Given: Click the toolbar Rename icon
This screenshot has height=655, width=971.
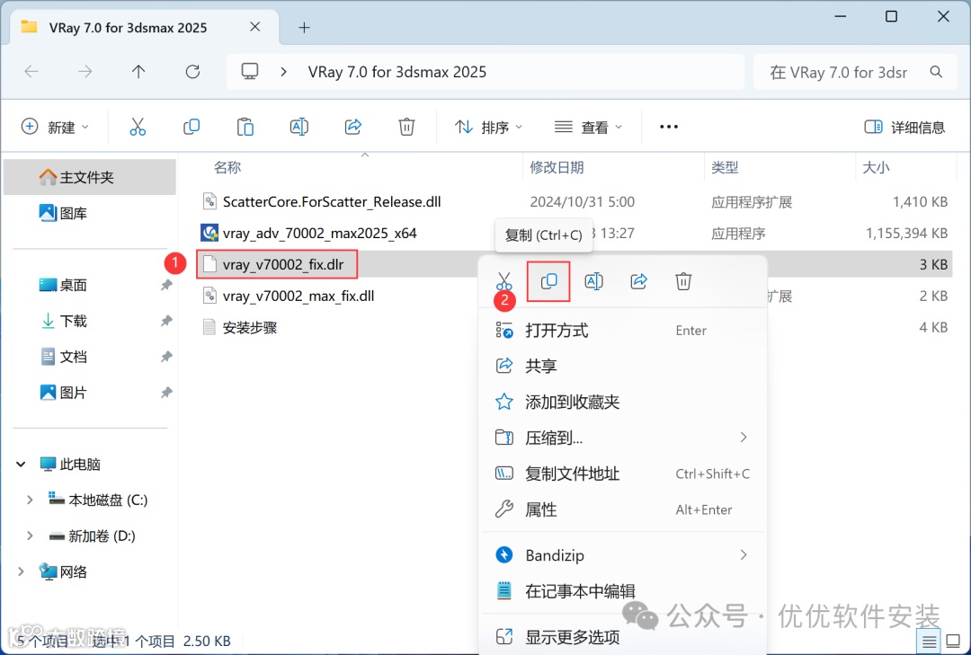Looking at the screenshot, I should coord(299,127).
